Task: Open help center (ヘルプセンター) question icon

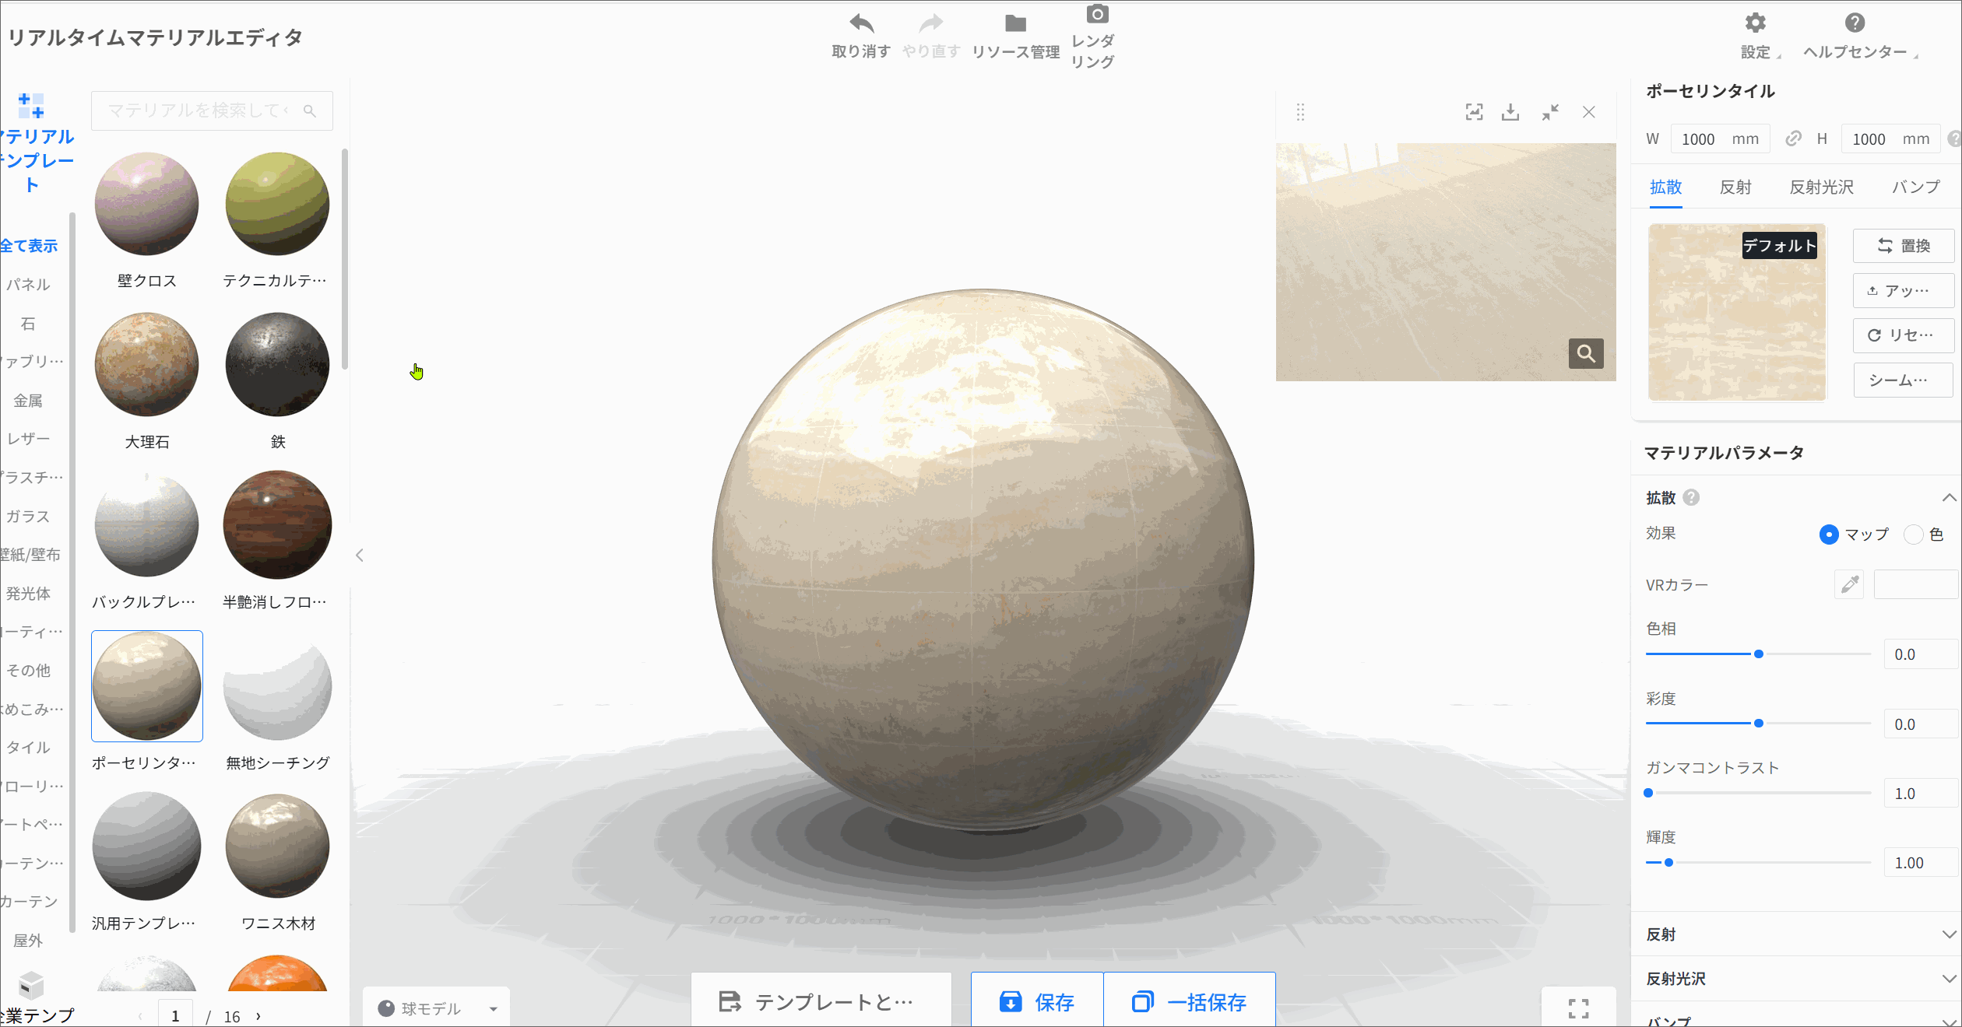Action: tap(1855, 23)
